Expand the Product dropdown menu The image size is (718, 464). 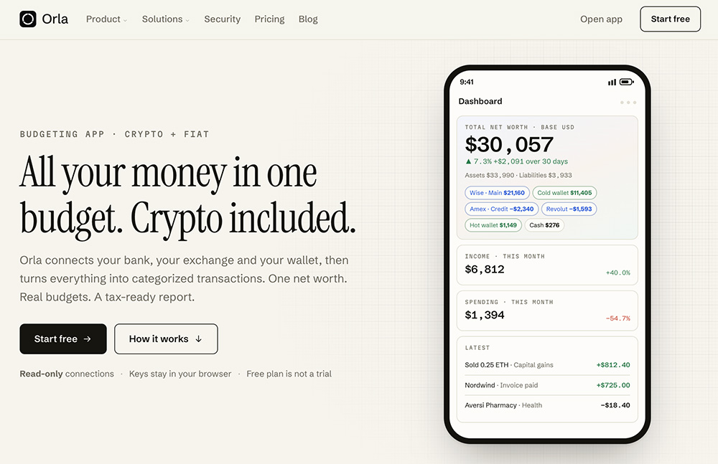(x=106, y=19)
